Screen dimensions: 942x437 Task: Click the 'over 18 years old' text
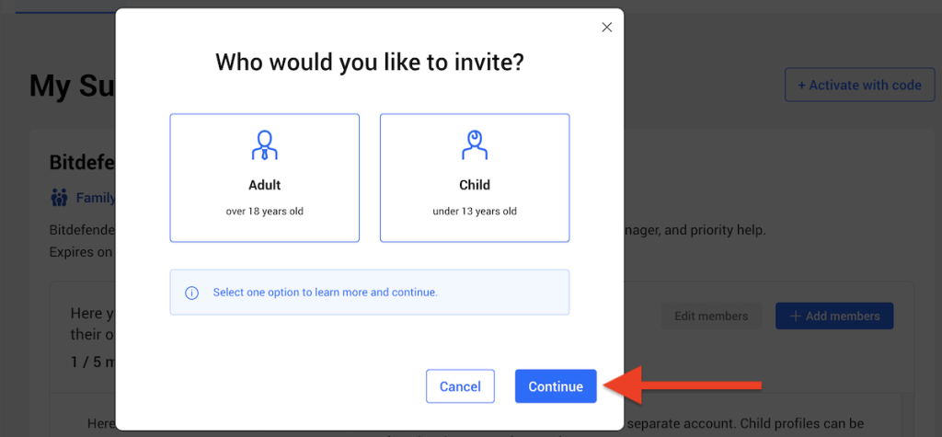point(264,212)
